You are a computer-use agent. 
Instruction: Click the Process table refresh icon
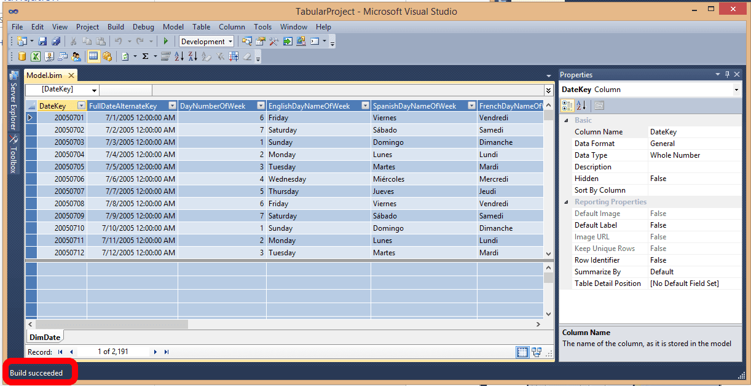[125, 56]
